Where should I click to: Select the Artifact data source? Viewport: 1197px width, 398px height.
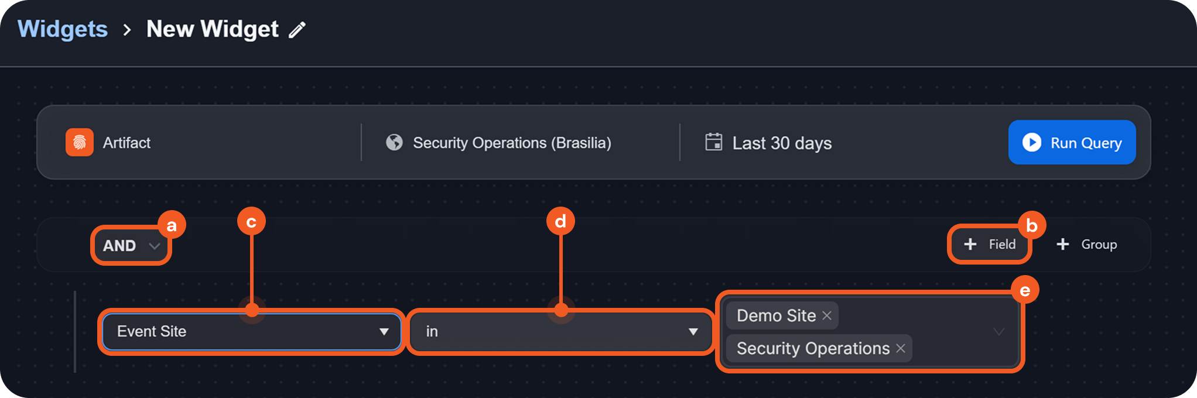(126, 143)
